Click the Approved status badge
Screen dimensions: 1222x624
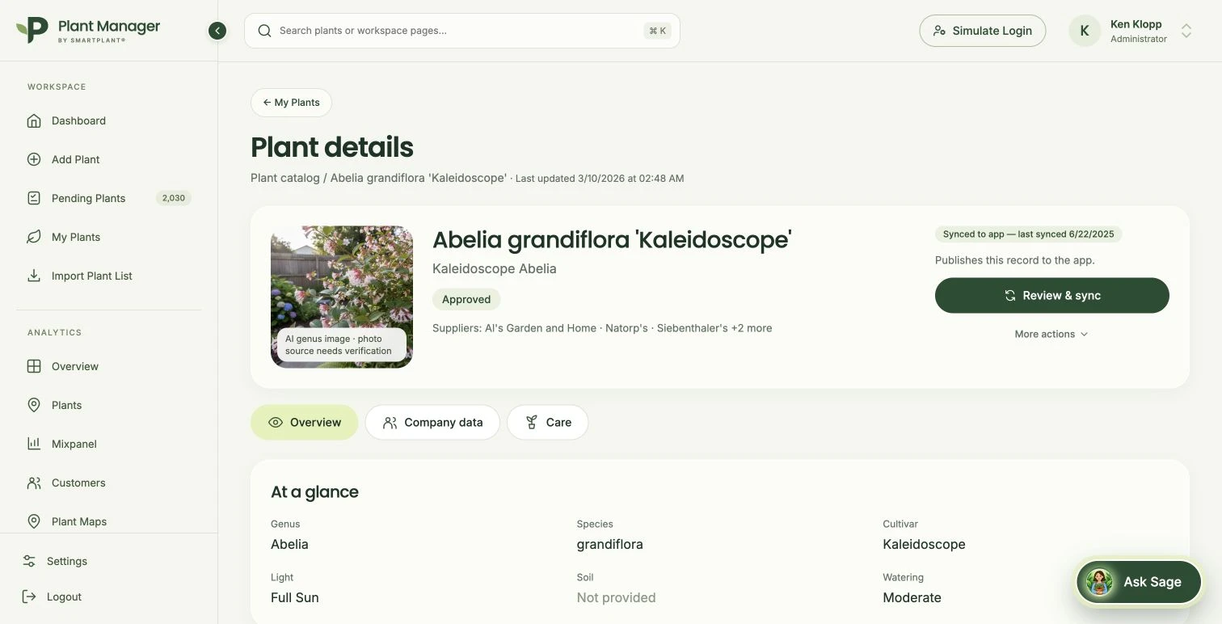click(466, 299)
